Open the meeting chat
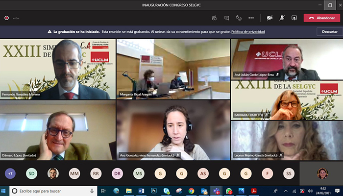Screen dimensions: 343x196 tap(227, 18)
